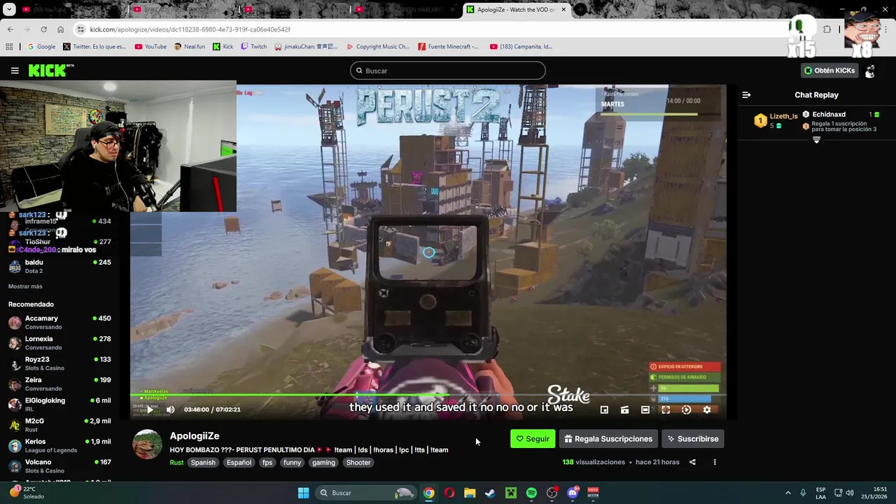Image resolution: width=896 pixels, height=504 pixels.
Task: Open Zeira recommended channel
Action: (x=59, y=384)
